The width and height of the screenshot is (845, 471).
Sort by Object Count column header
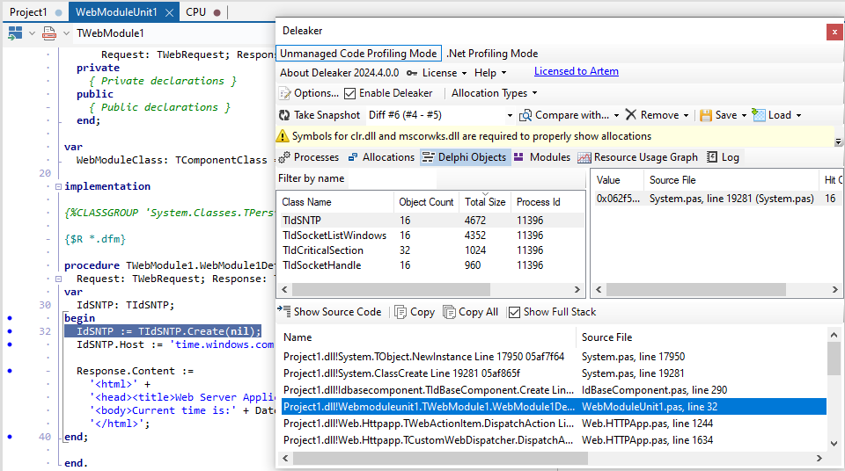426,202
